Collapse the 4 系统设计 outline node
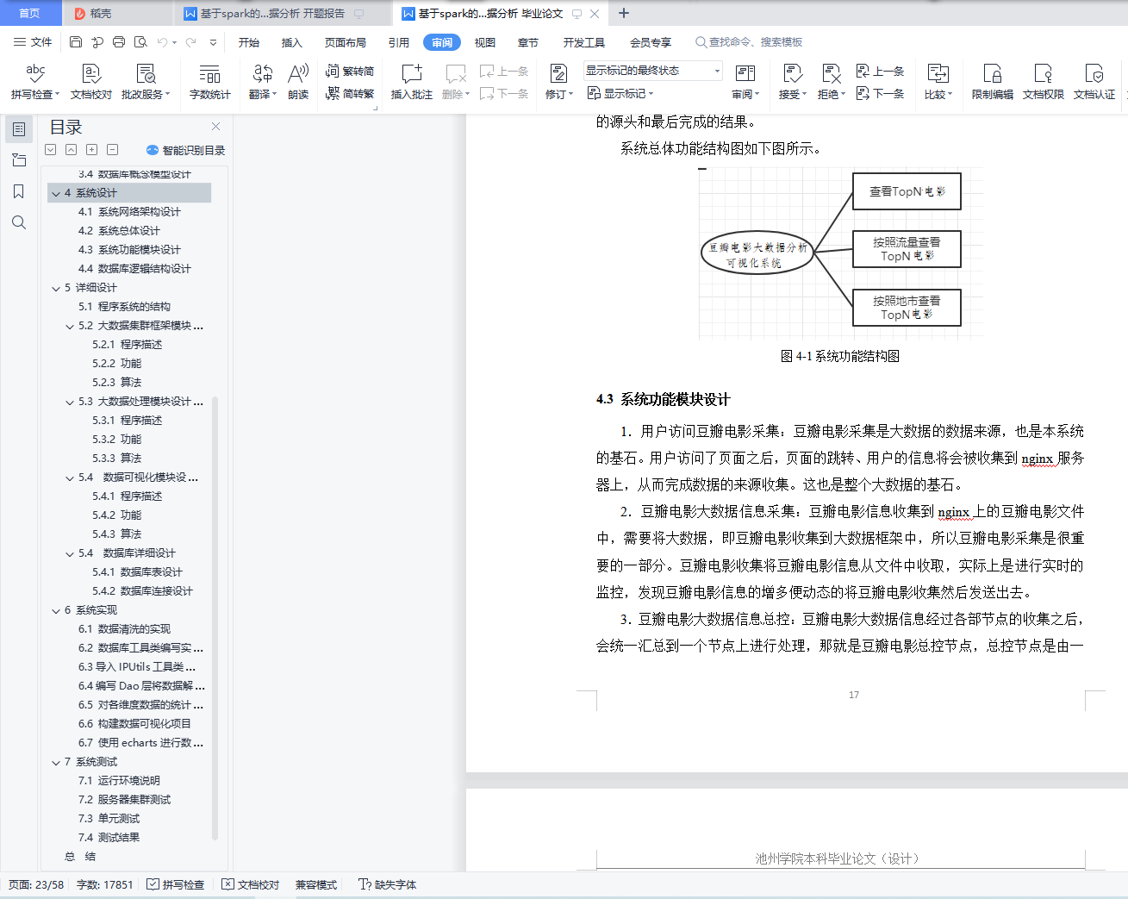The height and width of the screenshot is (899, 1128). (x=55, y=193)
